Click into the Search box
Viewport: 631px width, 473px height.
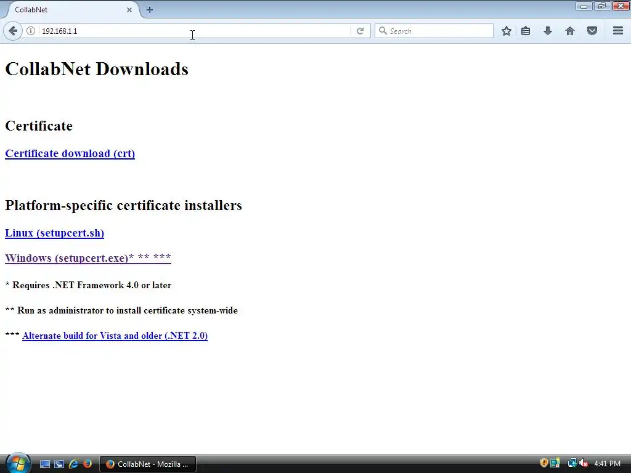434,31
